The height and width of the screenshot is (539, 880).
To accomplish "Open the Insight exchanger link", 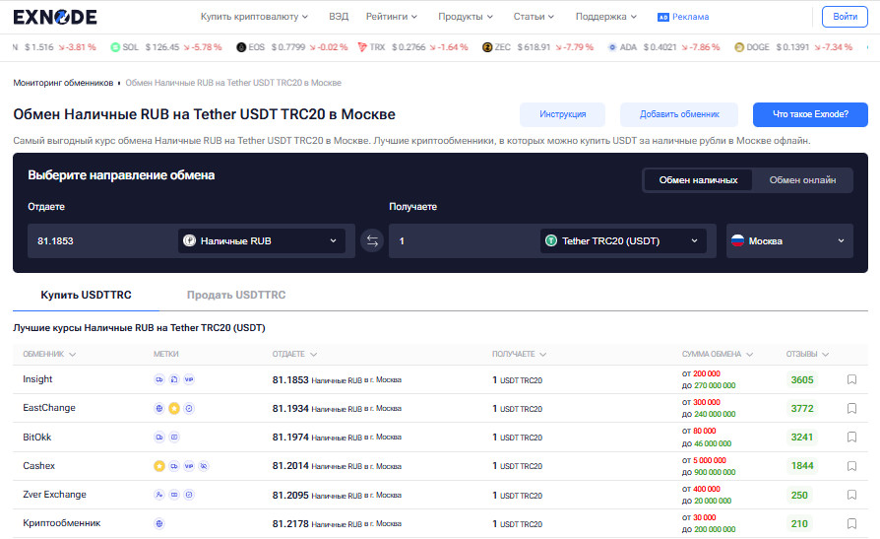I will coord(37,379).
